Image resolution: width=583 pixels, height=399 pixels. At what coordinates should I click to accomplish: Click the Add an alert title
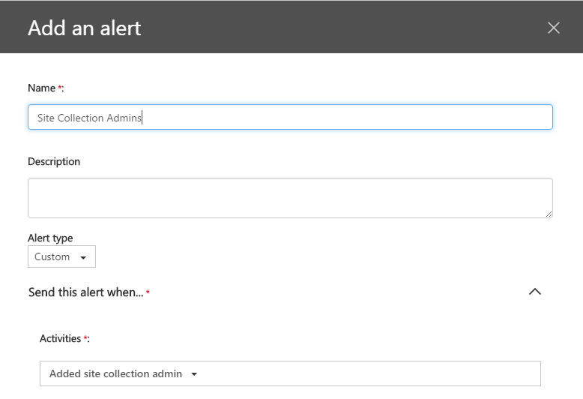click(85, 28)
